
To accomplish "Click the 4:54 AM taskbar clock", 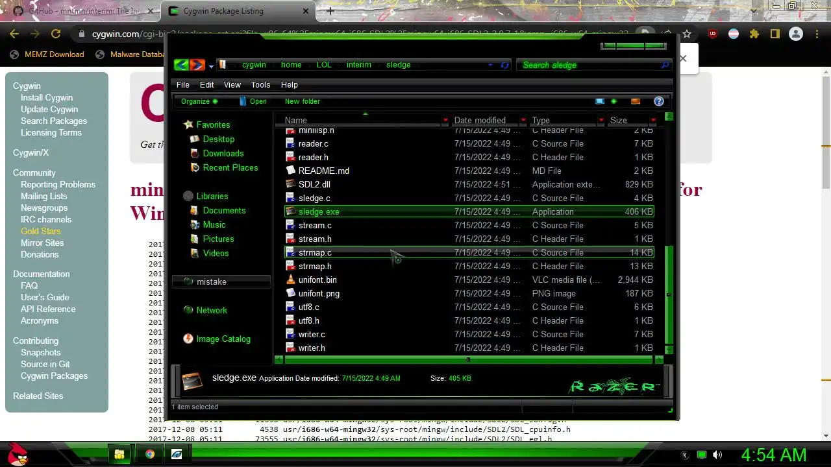I will (774, 455).
